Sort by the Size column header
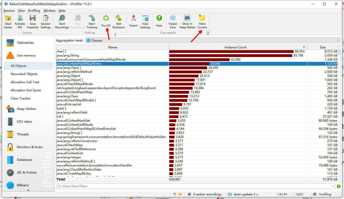The height and width of the screenshot is (199, 344). point(323,47)
